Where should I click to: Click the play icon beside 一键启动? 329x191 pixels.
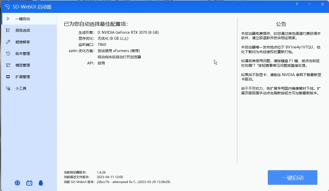pos(8,19)
